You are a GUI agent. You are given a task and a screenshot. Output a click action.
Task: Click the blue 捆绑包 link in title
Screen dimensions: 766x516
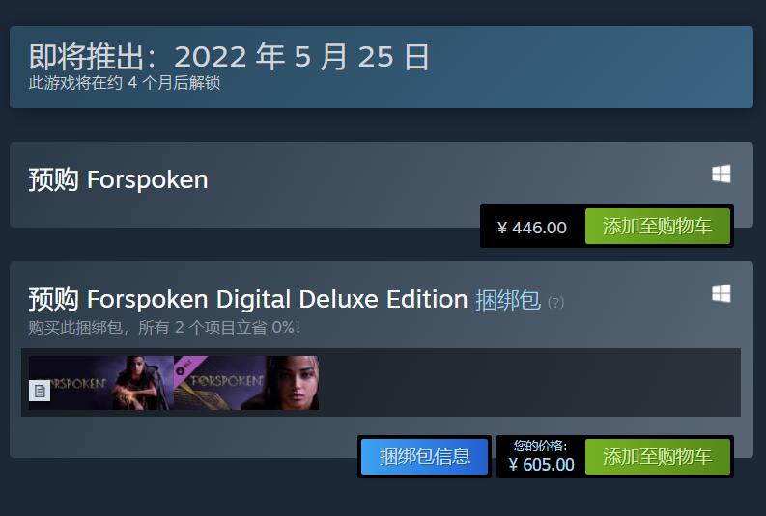[x=507, y=299]
